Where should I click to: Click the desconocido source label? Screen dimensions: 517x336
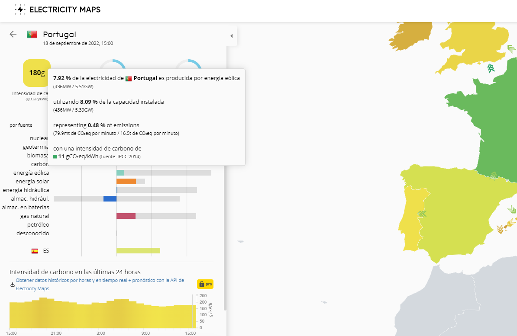[x=32, y=233]
